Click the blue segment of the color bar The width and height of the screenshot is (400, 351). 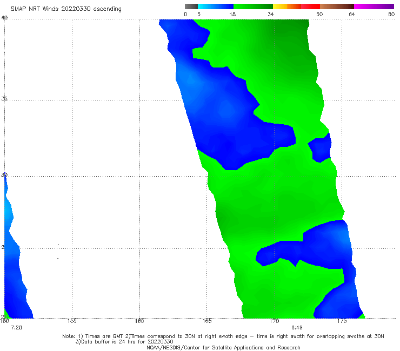pyautogui.click(x=216, y=6)
